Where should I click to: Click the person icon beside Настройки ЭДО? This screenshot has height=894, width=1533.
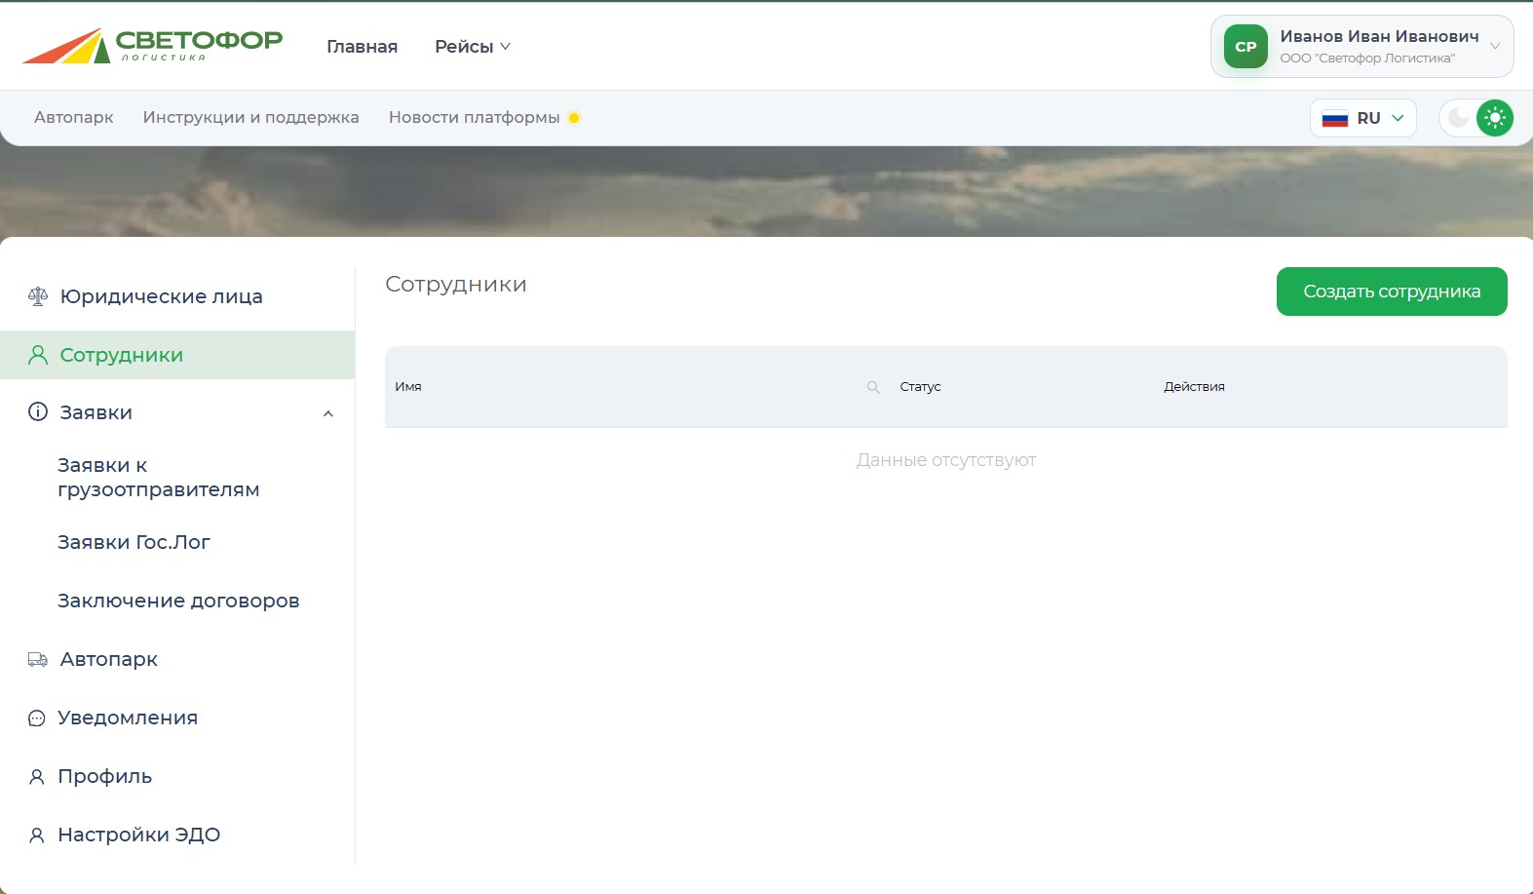tap(37, 836)
